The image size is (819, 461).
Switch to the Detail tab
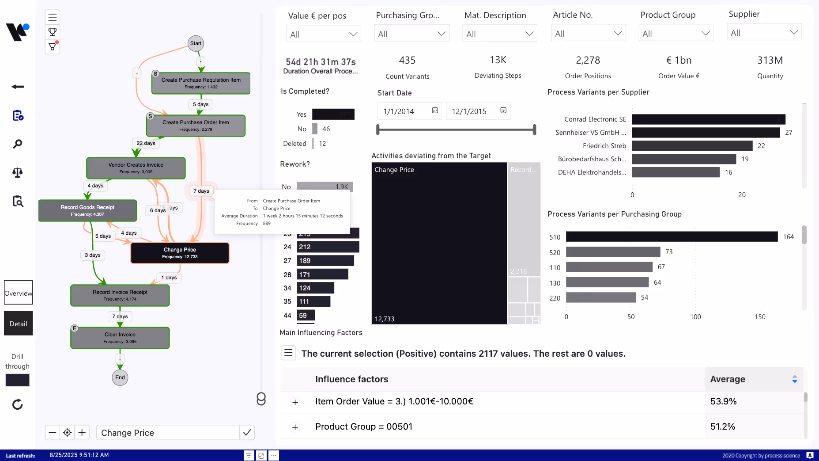[x=18, y=323]
